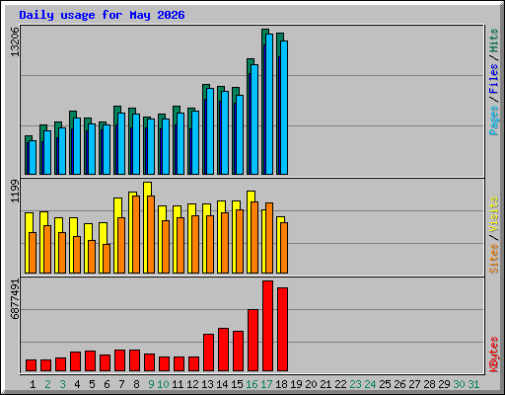The image size is (505, 395).
Task: Click day 31 on the x-axis
Action: tap(473, 384)
